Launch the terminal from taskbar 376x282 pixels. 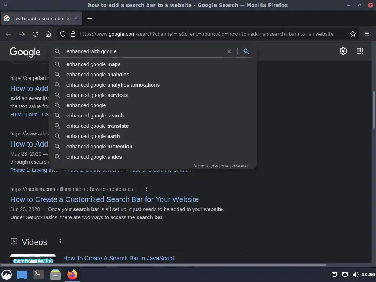38,274
